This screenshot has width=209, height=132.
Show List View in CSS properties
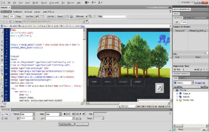(x=178, y=69)
